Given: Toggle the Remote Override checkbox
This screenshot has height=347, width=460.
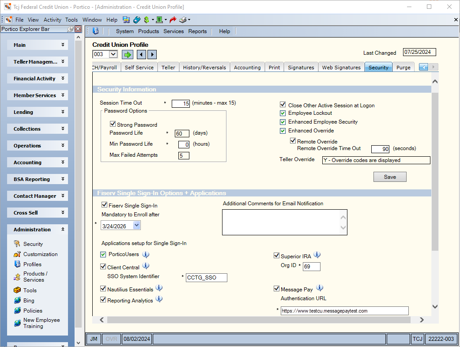Looking at the screenshot, I should [293, 141].
